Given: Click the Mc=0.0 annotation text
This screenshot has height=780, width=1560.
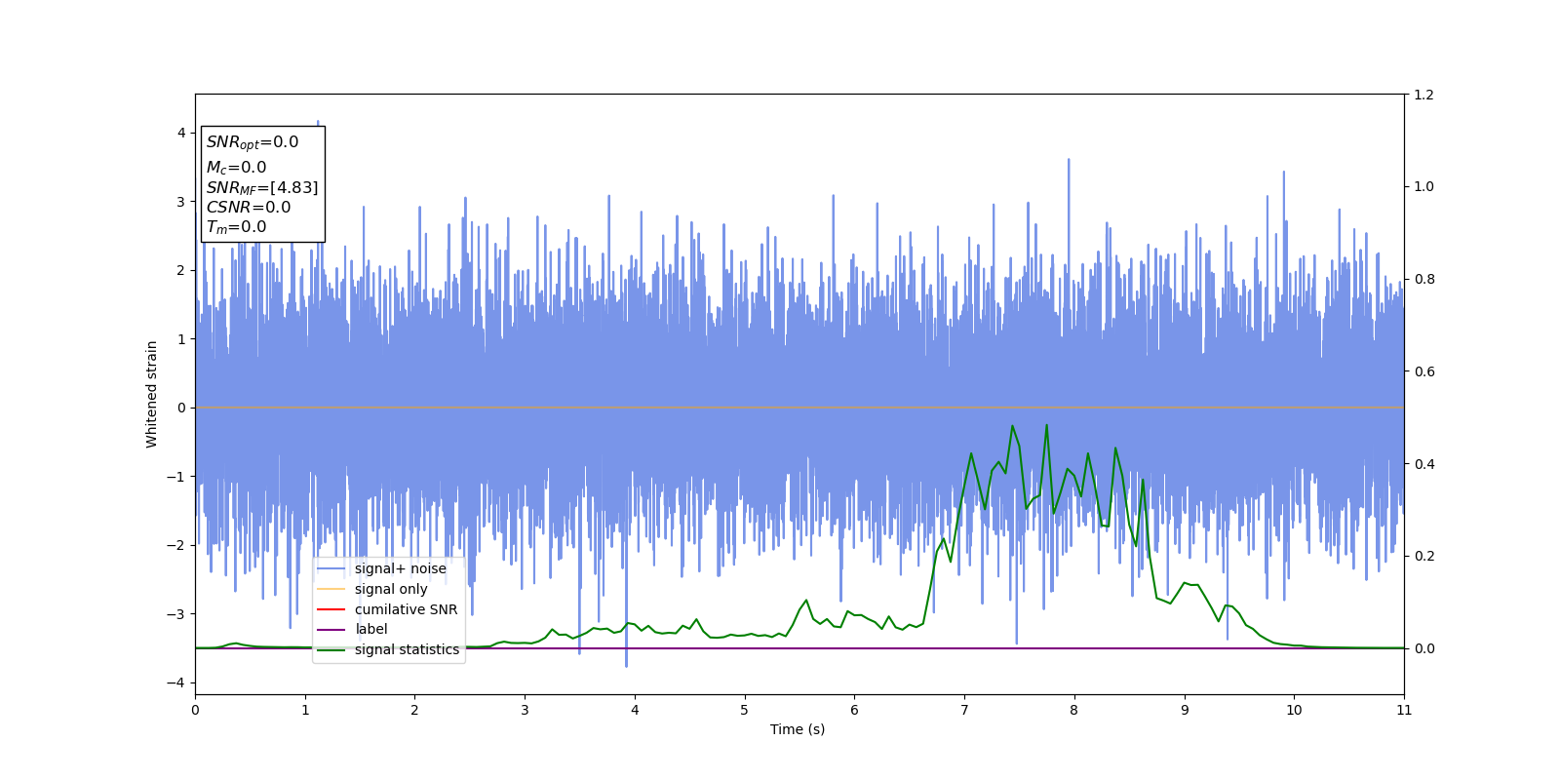Looking at the screenshot, I should 236,168.
